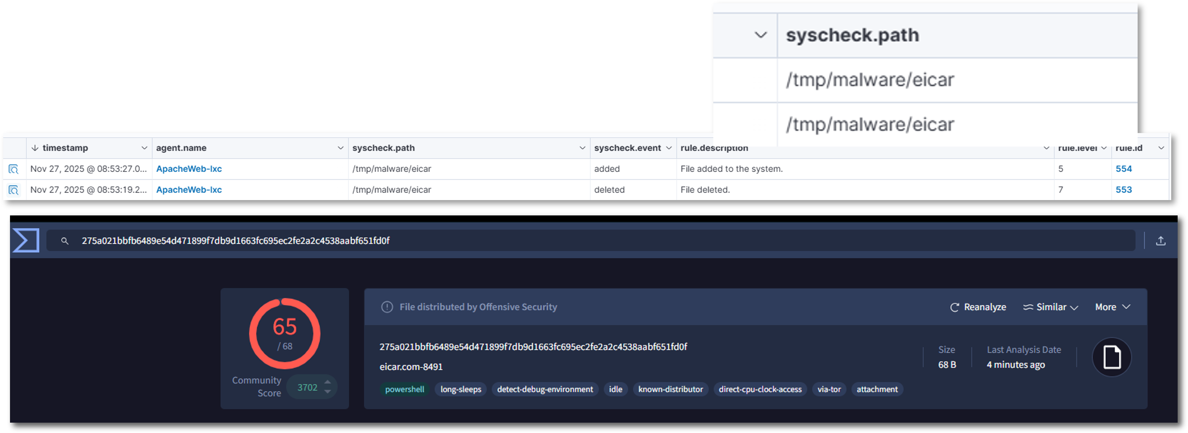Click the VirusTotal logo icon

[x=26, y=240]
